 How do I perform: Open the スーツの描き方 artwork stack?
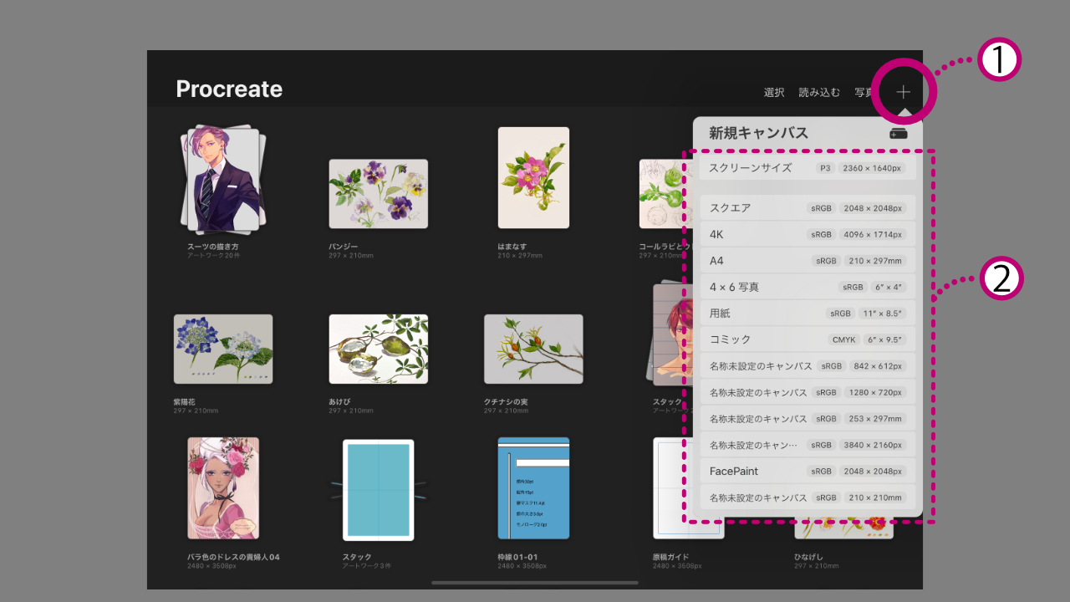[x=222, y=180]
